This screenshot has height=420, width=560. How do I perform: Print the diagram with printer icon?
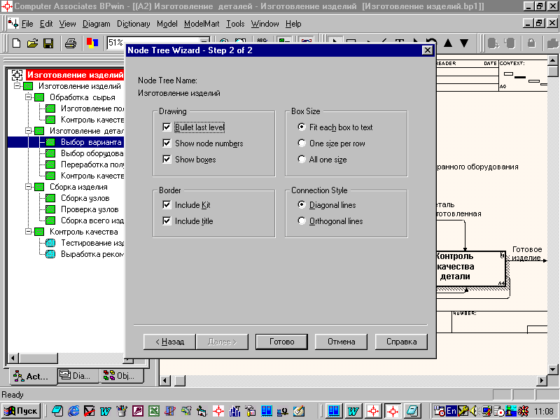coord(71,43)
